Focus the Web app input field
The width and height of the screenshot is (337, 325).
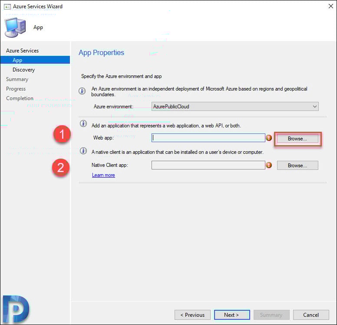tap(208, 138)
